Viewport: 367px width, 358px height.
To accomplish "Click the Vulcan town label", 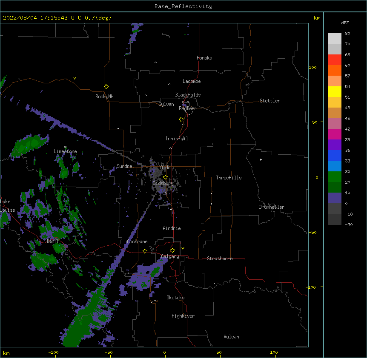I will [x=231, y=337].
